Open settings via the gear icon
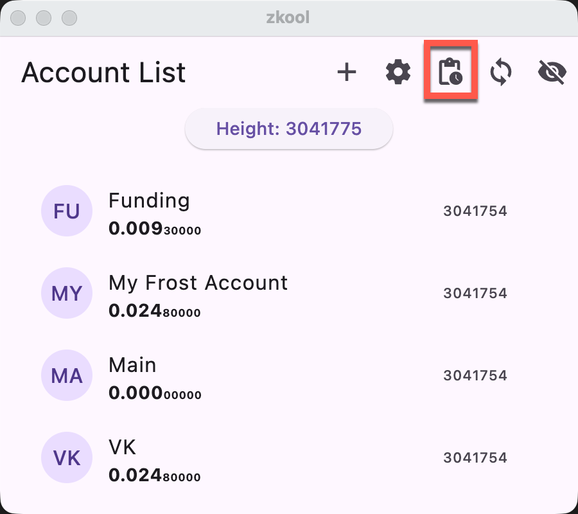 point(398,73)
